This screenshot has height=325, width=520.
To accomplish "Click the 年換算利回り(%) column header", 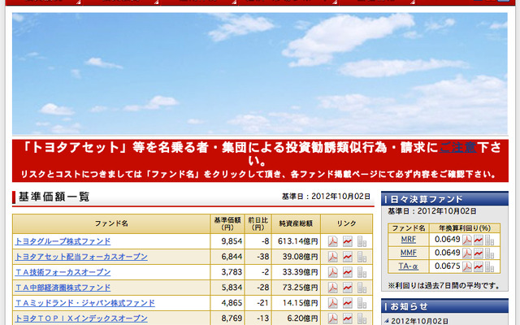I will click(464, 228).
